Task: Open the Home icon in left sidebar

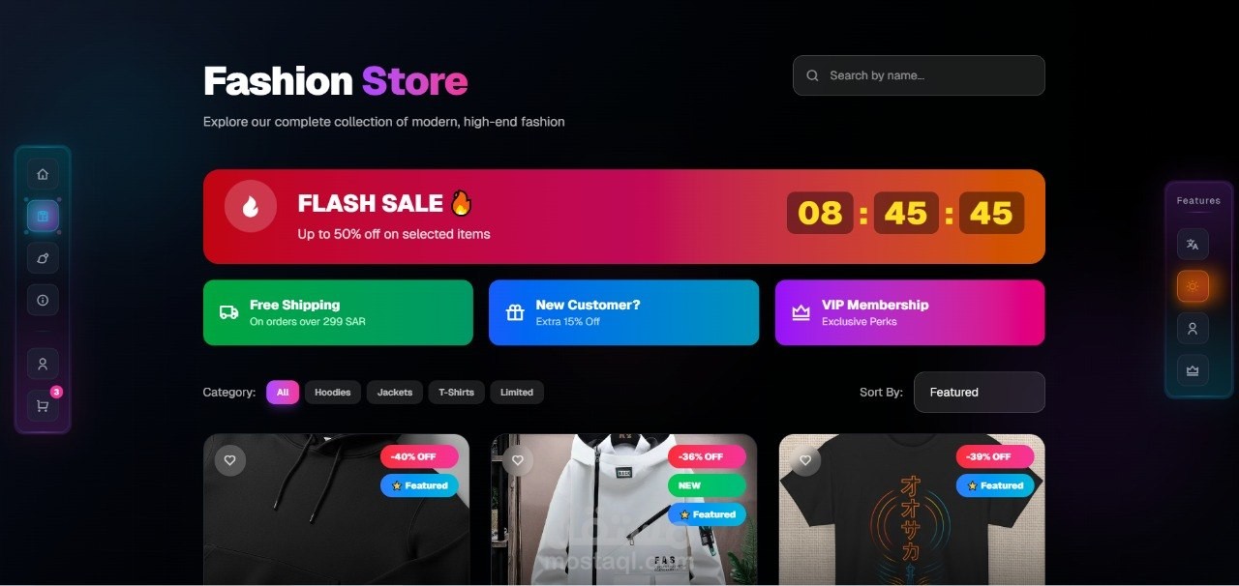Action: click(x=43, y=174)
